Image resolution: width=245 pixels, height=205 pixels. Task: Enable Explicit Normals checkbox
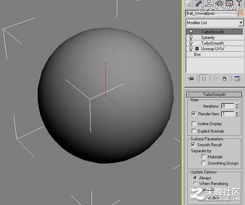click(x=194, y=131)
